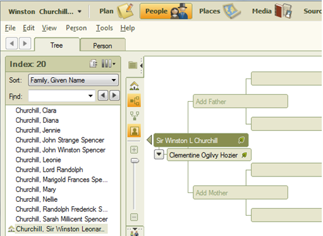Viewport: 323px width, 236px height.
Task: Click the Find input field
Action: tap(61, 96)
